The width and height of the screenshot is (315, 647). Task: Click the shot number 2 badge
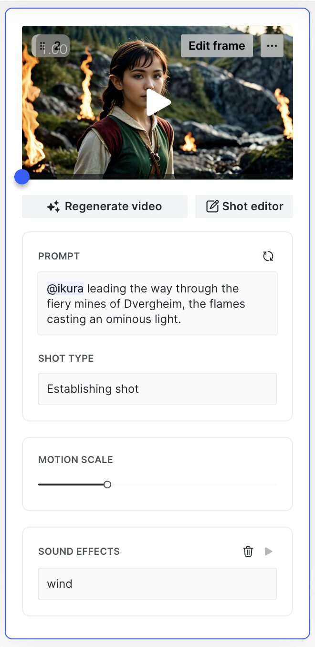coord(57,46)
